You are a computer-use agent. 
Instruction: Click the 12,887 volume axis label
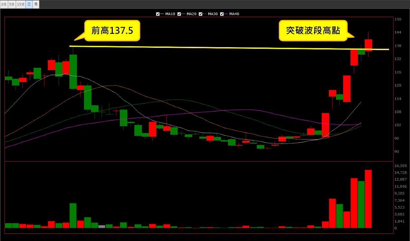click(x=400, y=180)
